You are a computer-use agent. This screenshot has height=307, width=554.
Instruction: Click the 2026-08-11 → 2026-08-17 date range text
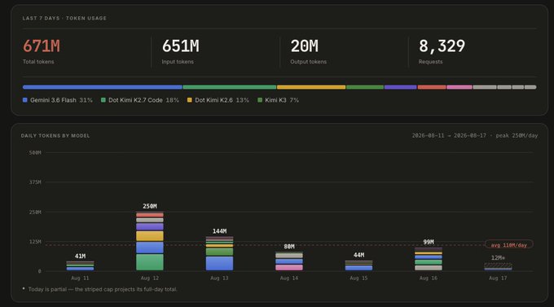(x=449, y=136)
